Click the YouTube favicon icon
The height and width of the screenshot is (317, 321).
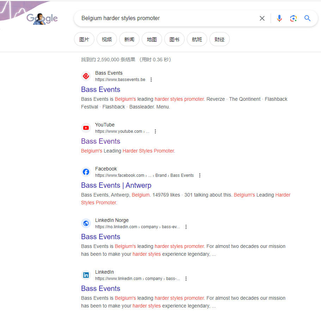point(86,128)
